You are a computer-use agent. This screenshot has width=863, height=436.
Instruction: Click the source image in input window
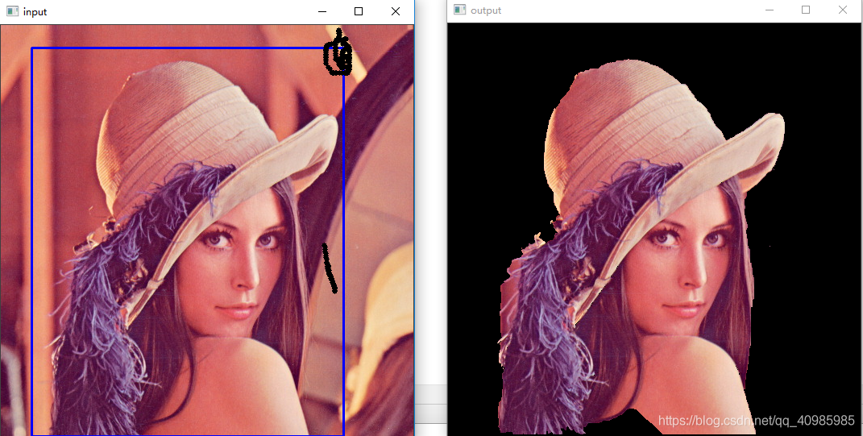click(207, 230)
